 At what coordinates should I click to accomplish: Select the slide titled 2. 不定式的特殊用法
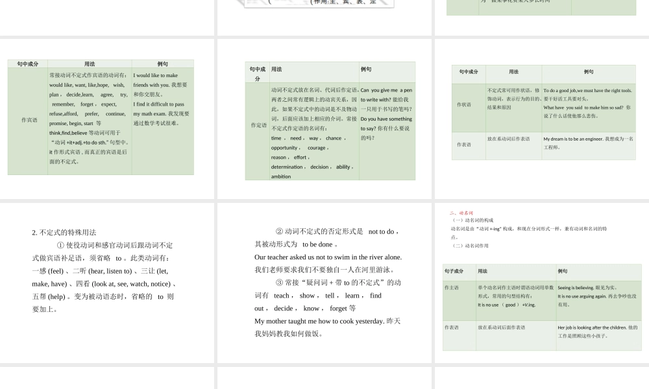coord(107,283)
